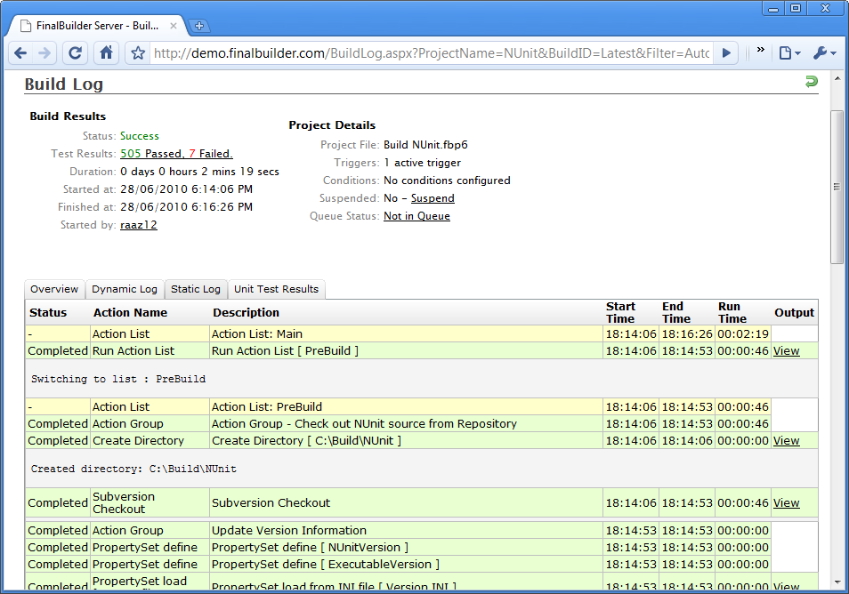The width and height of the screenshot is (849, 594).
Task: Click the 1 active trigger text
Action: [423, 163]
